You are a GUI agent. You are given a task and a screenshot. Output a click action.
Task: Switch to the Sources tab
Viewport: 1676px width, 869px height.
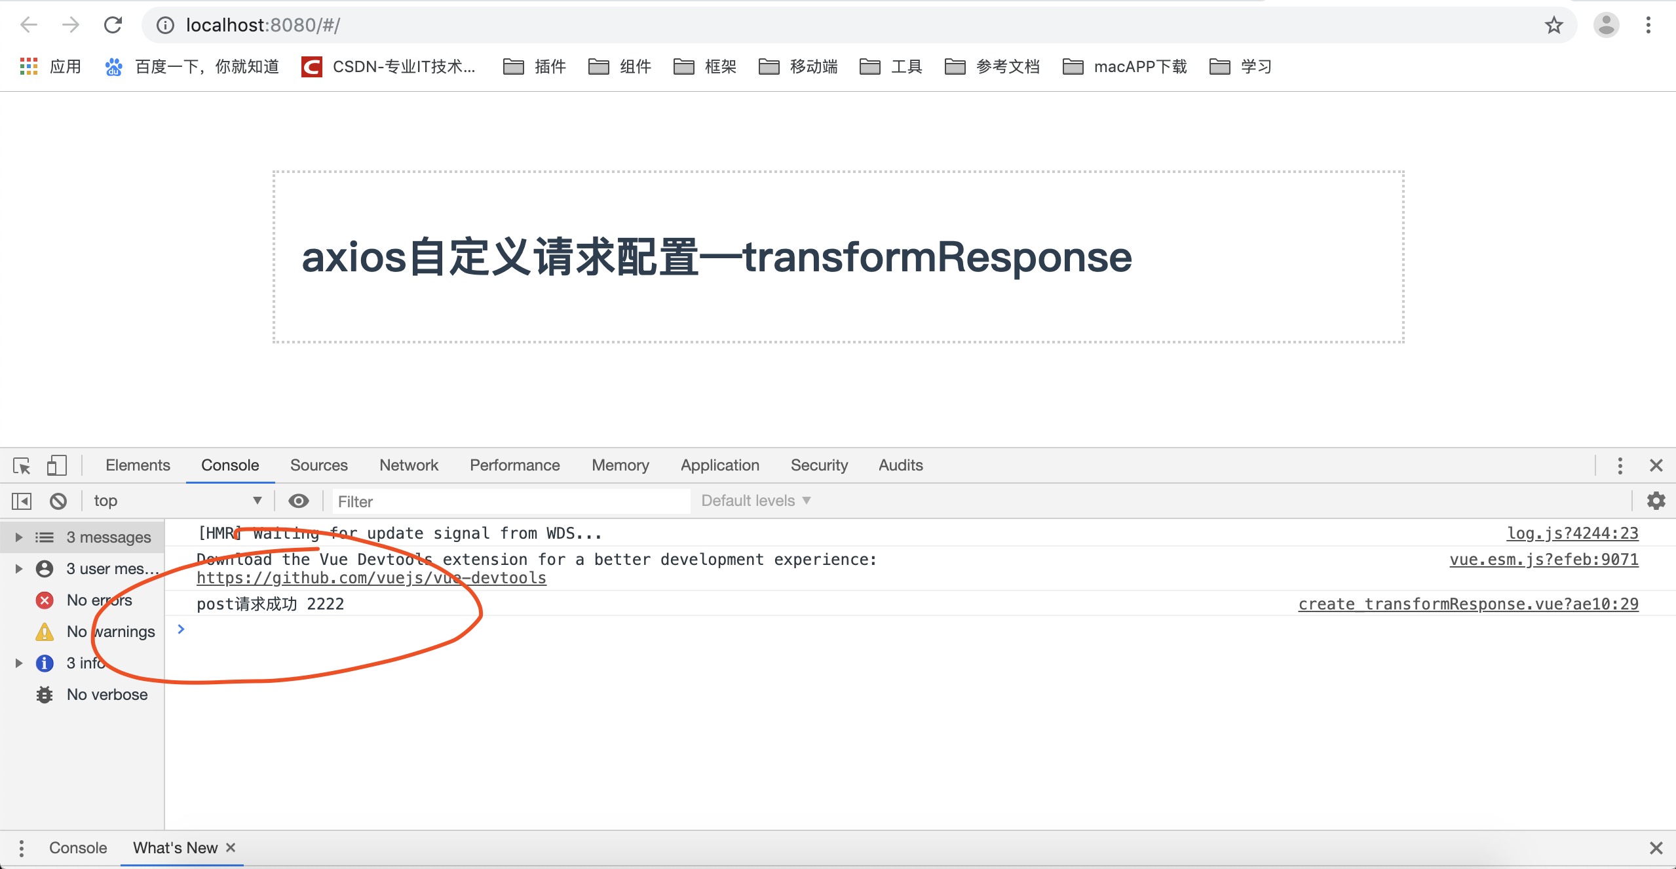click(318, 465)
